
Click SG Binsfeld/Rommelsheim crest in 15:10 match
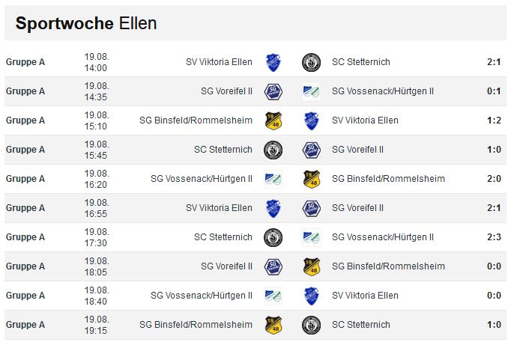click(273, 120)
